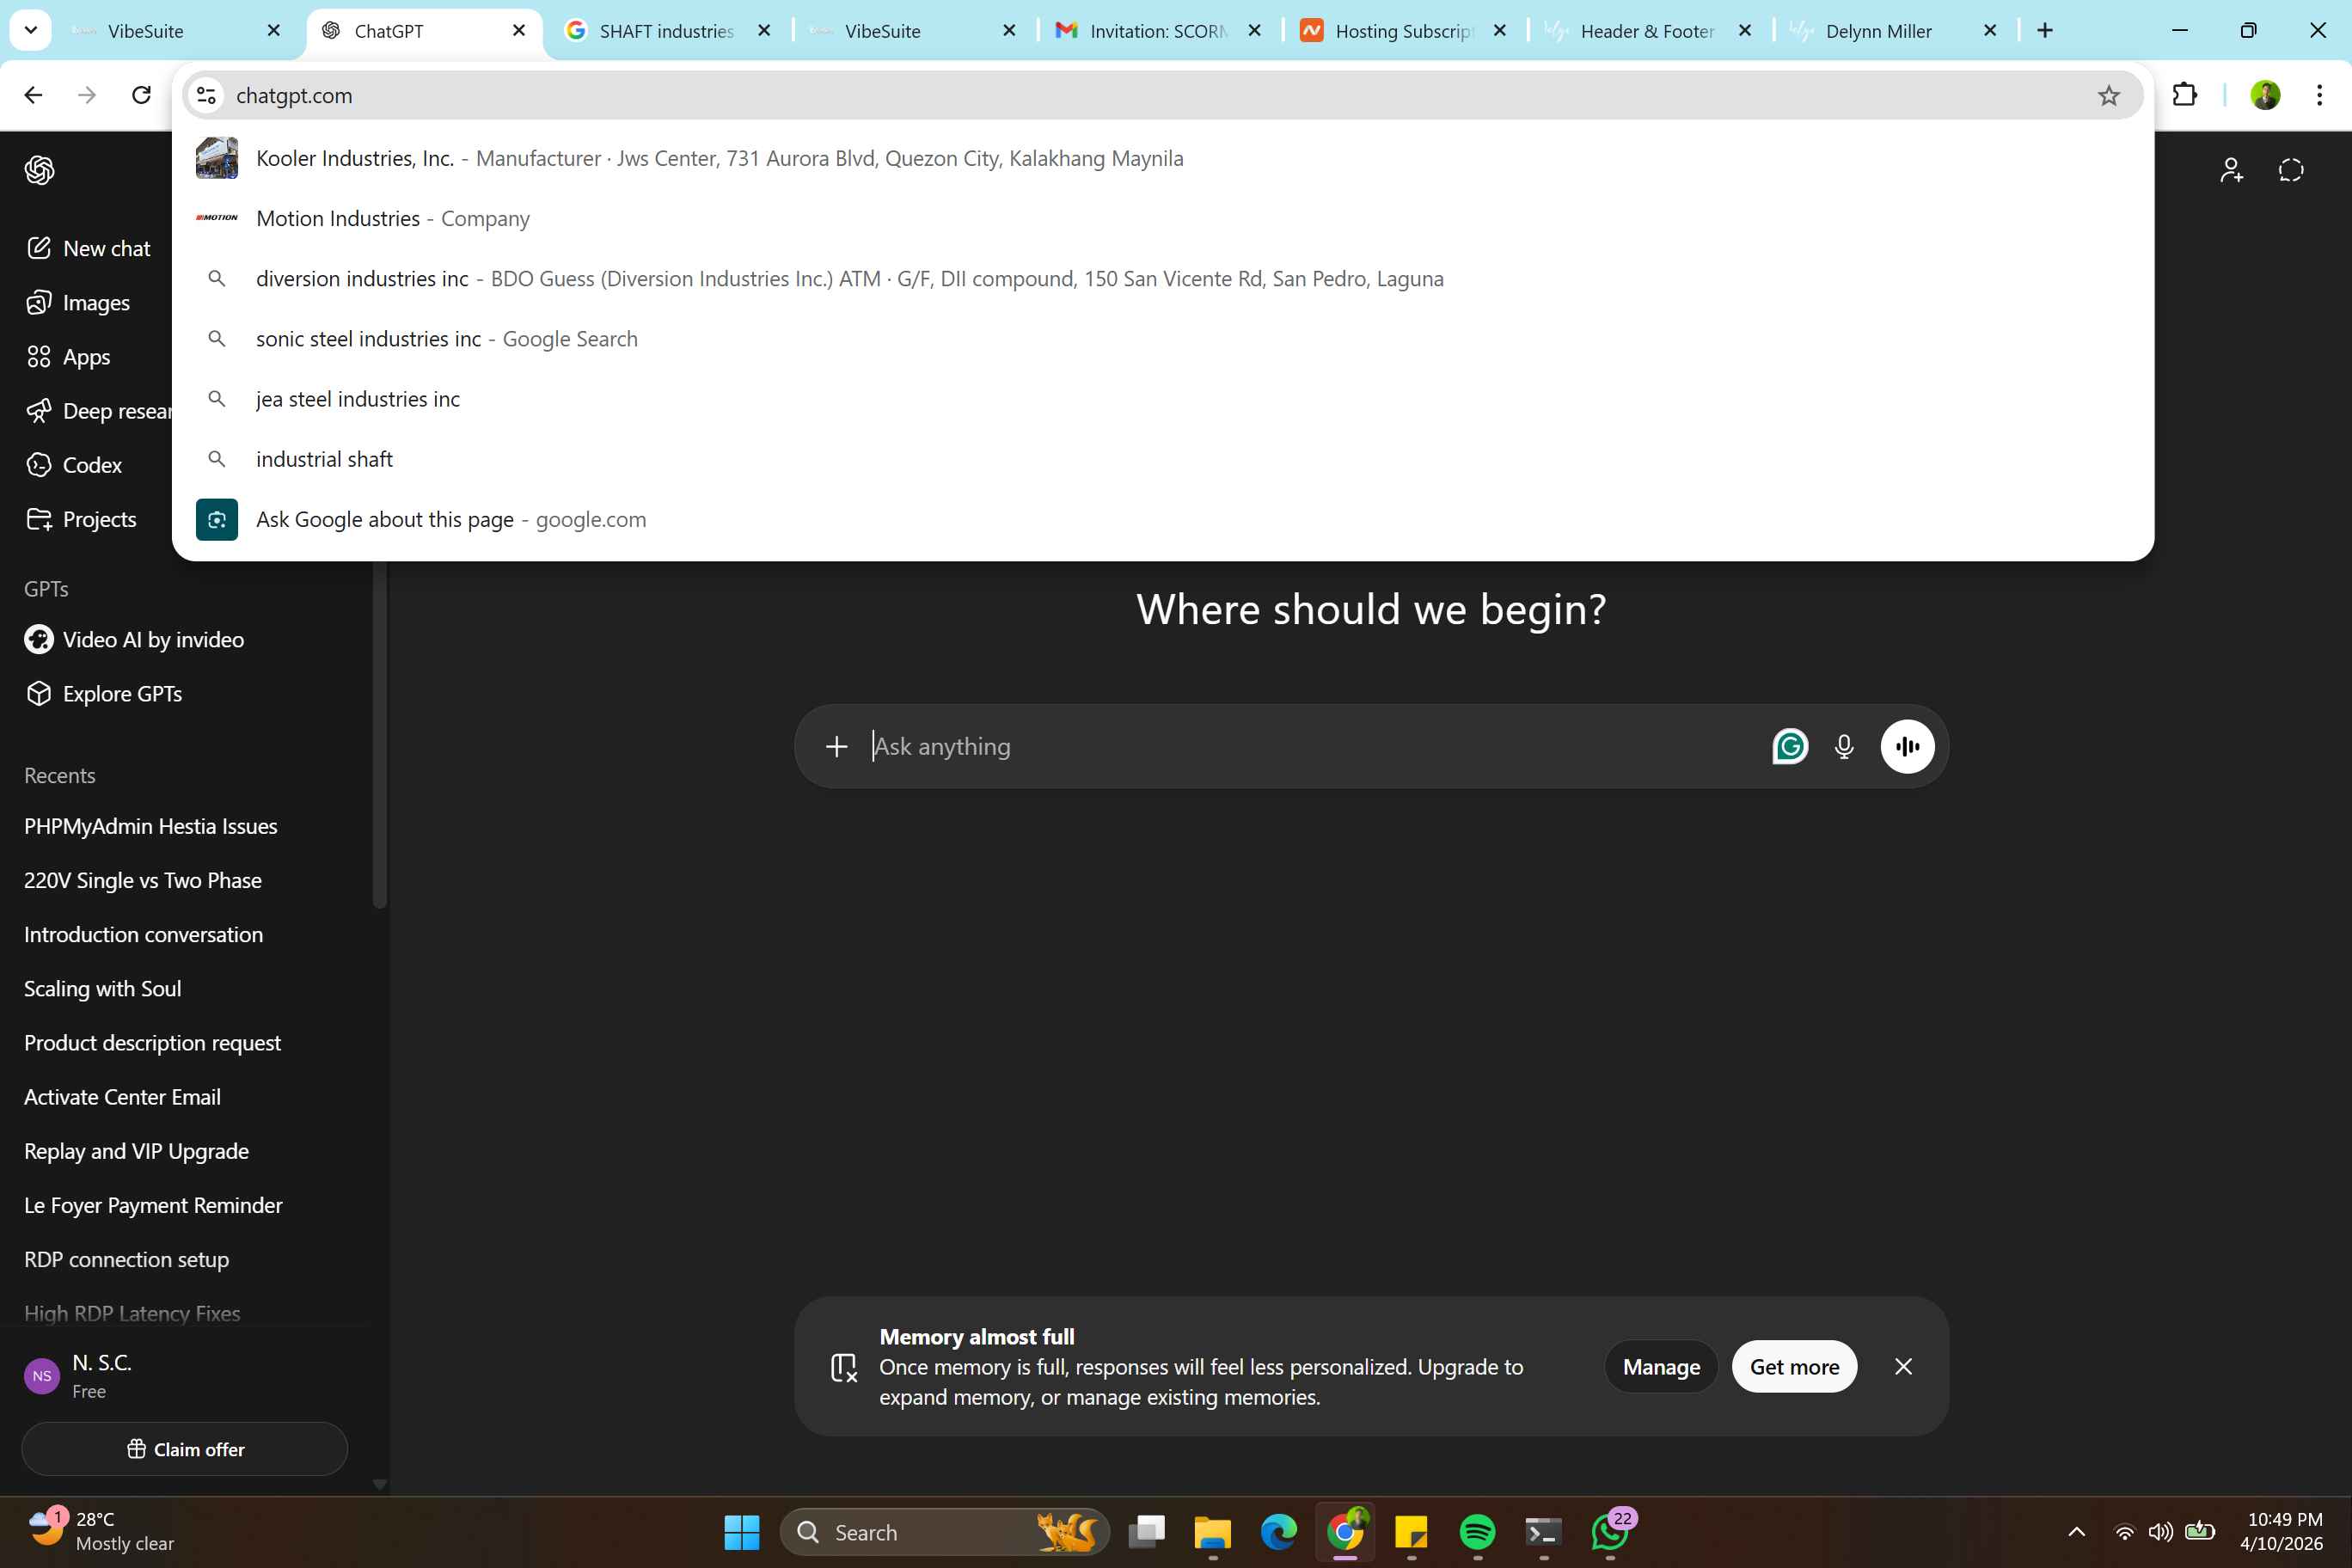Click the Get more button
This screenshot has height=1568, width=2352.
click(x=1794, y=1366)
